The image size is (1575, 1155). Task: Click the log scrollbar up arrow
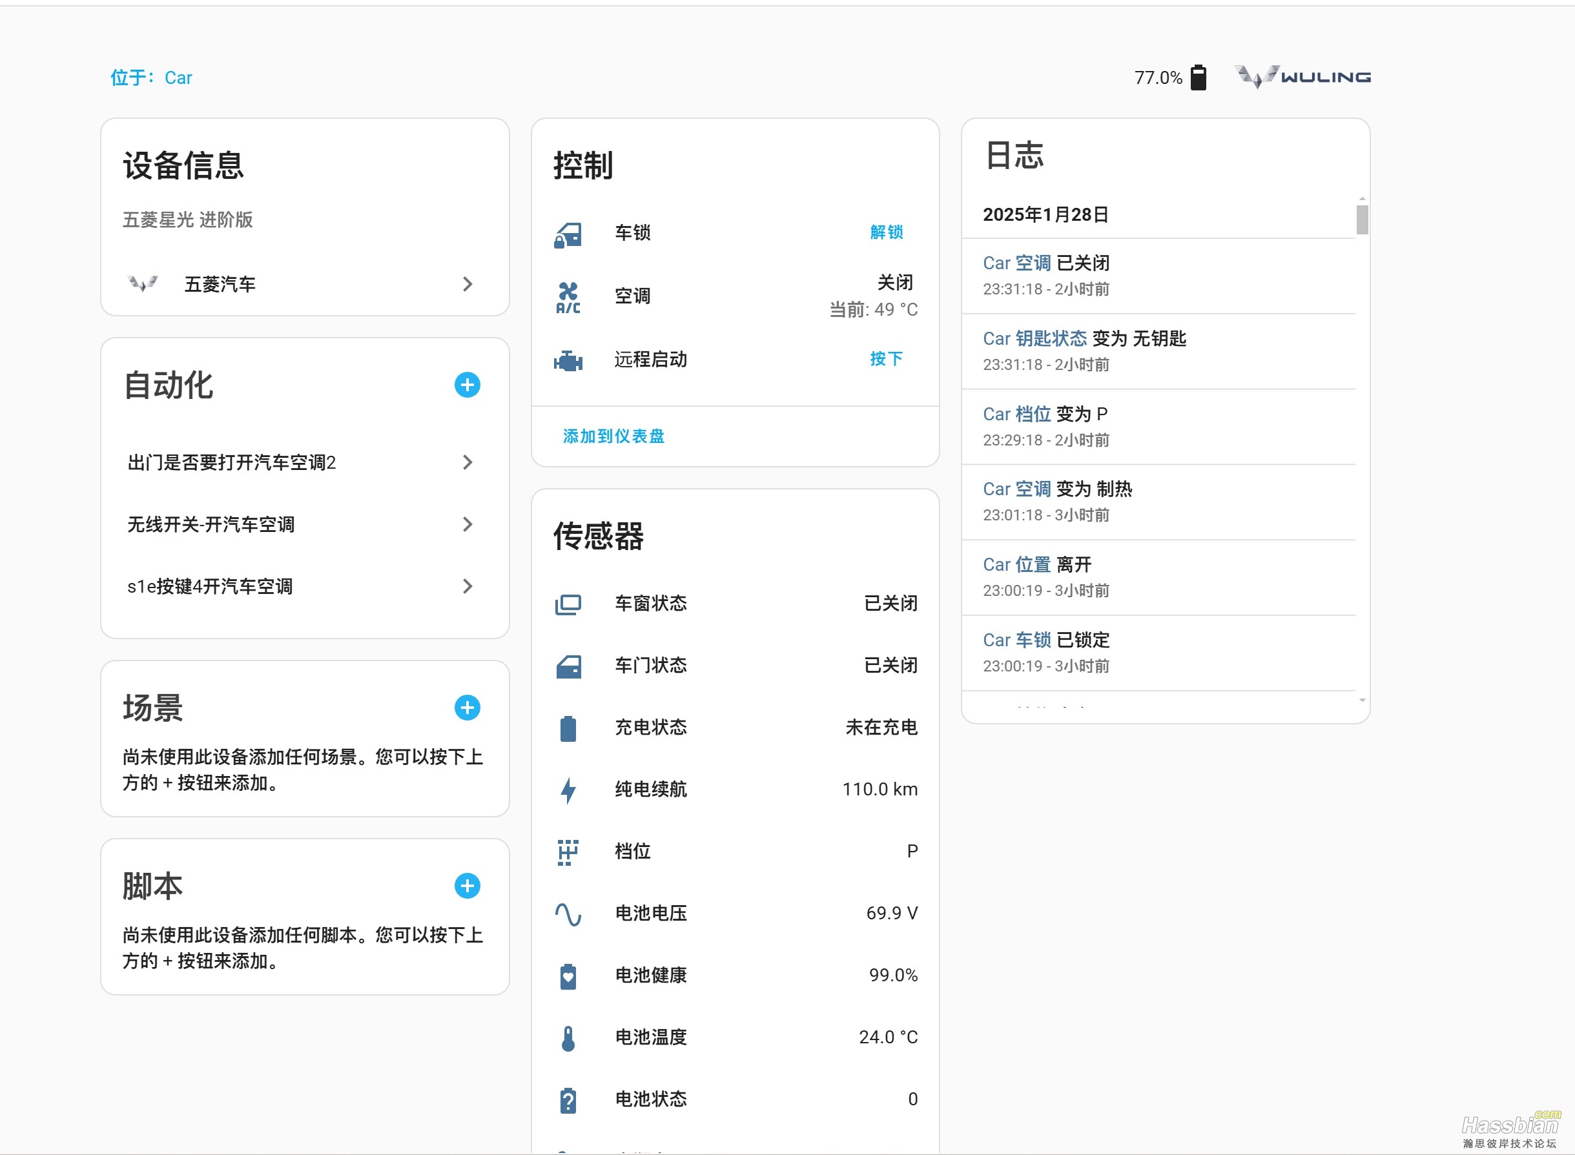1362,199
